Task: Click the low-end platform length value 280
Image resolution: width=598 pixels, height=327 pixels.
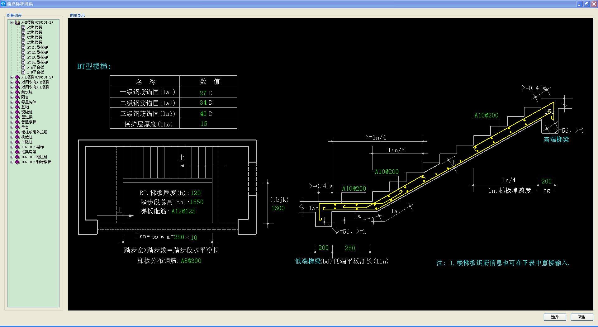Action: pyautogui.click(x=350, y=248)
